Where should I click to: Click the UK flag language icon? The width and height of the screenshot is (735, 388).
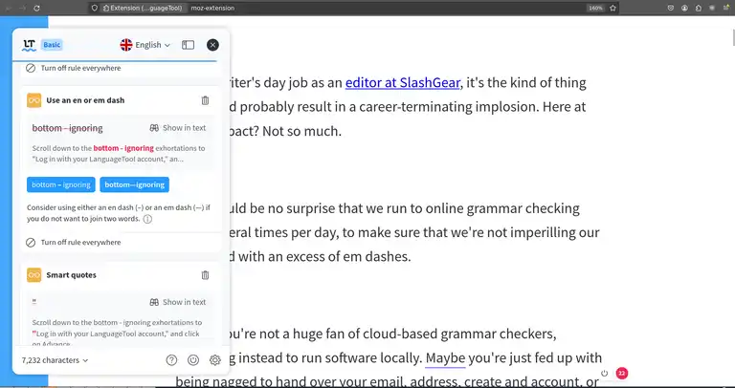(126, 45)
